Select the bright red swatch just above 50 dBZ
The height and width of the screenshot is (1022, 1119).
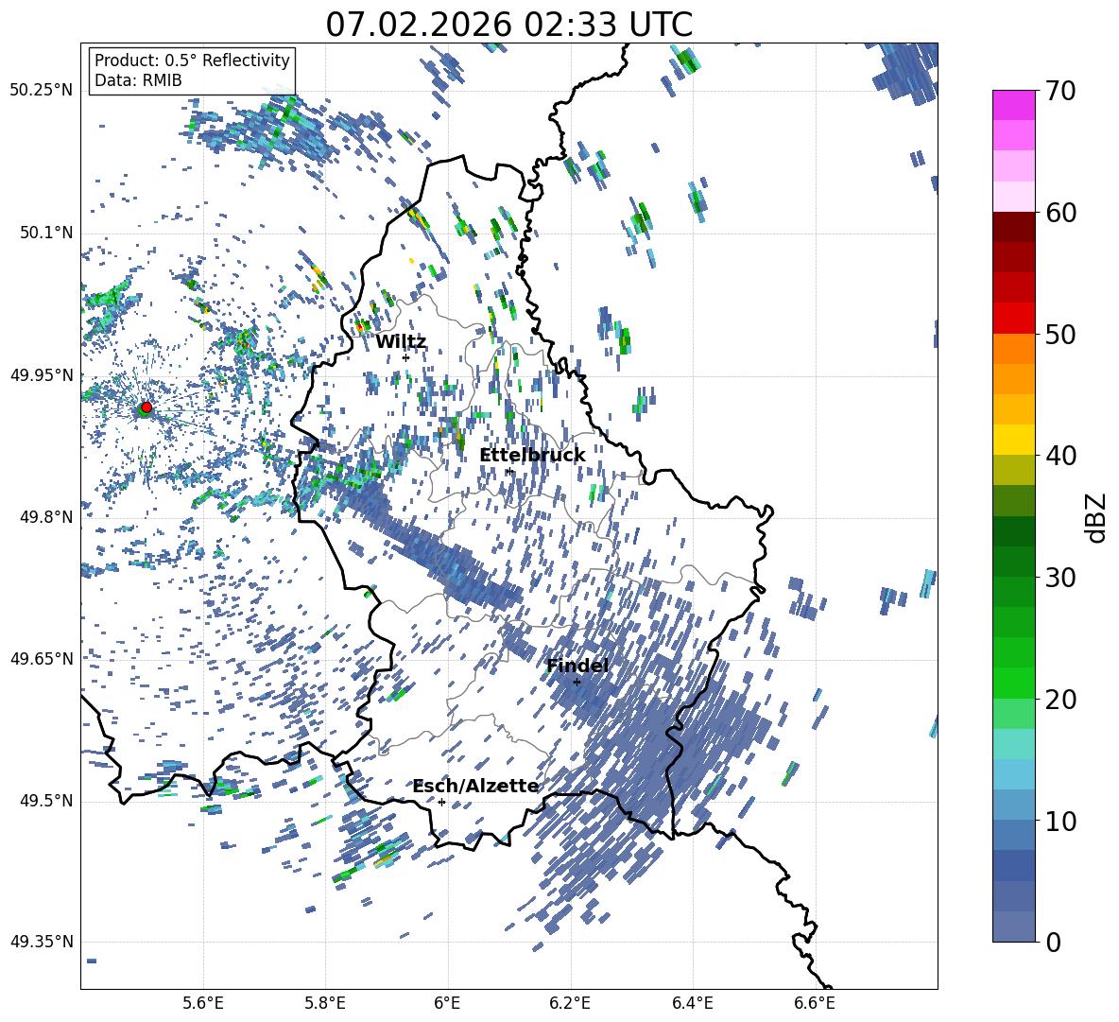point(1013,318)
